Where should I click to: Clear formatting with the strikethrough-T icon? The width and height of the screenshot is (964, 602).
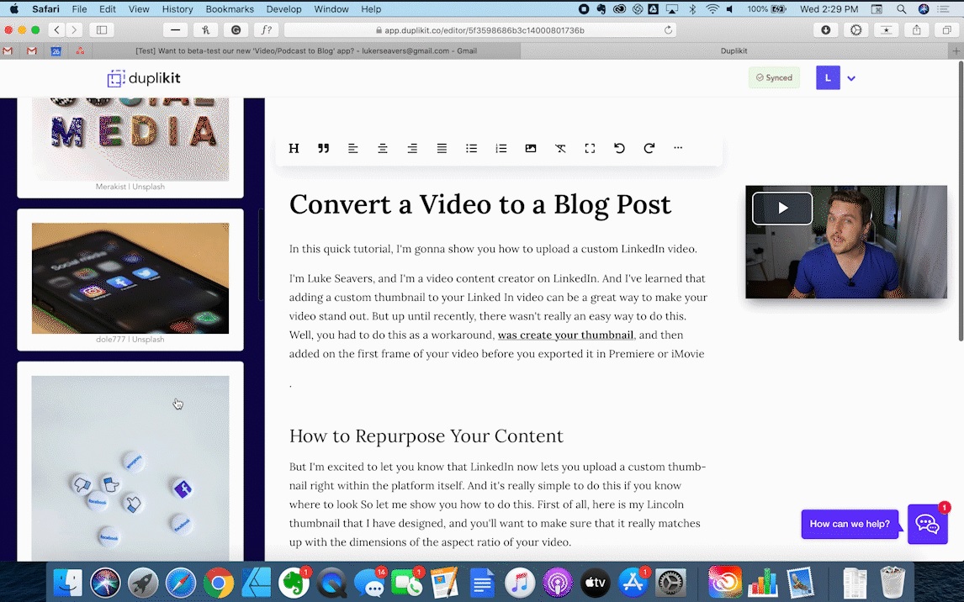point(560,149)
